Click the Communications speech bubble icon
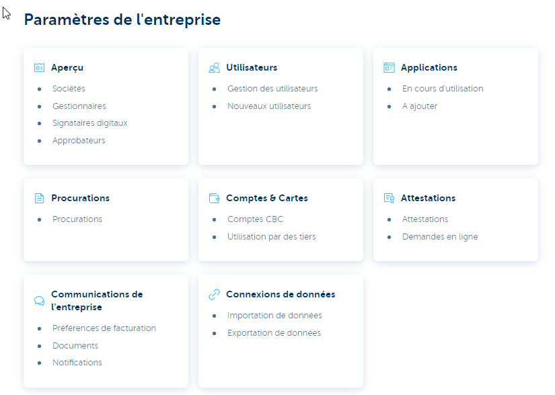555x395 pixels. 39,300
